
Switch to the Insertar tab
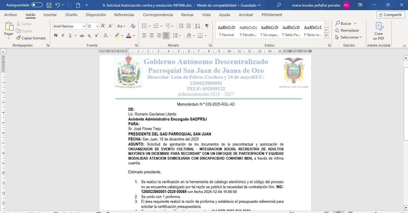click(50, 15)
